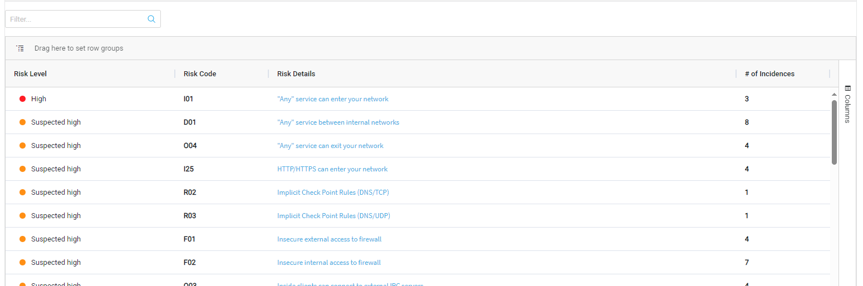Open 'HTTP/HTTPS can enter your network' link
Viewport: 863px width, 286px height.
click(332, 169)
